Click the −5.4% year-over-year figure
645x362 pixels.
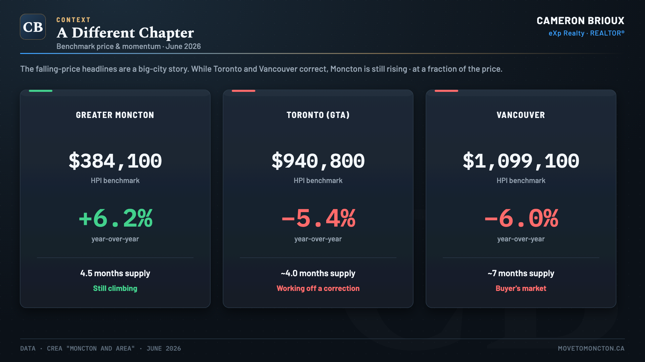point(318,218)
